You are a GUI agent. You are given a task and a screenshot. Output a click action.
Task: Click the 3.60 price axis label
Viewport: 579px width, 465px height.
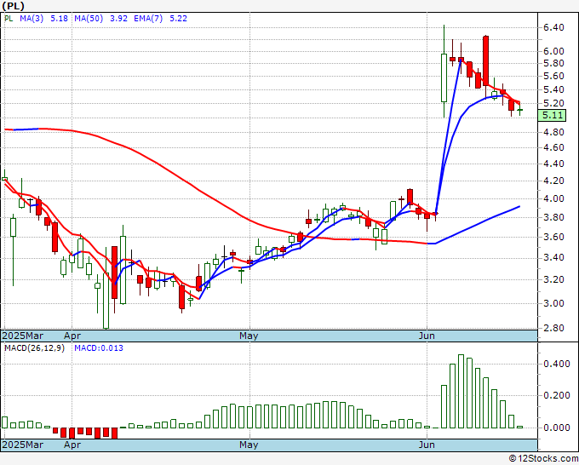[553, 237]
